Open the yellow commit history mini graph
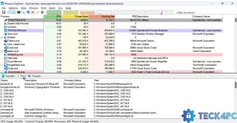 71,12
